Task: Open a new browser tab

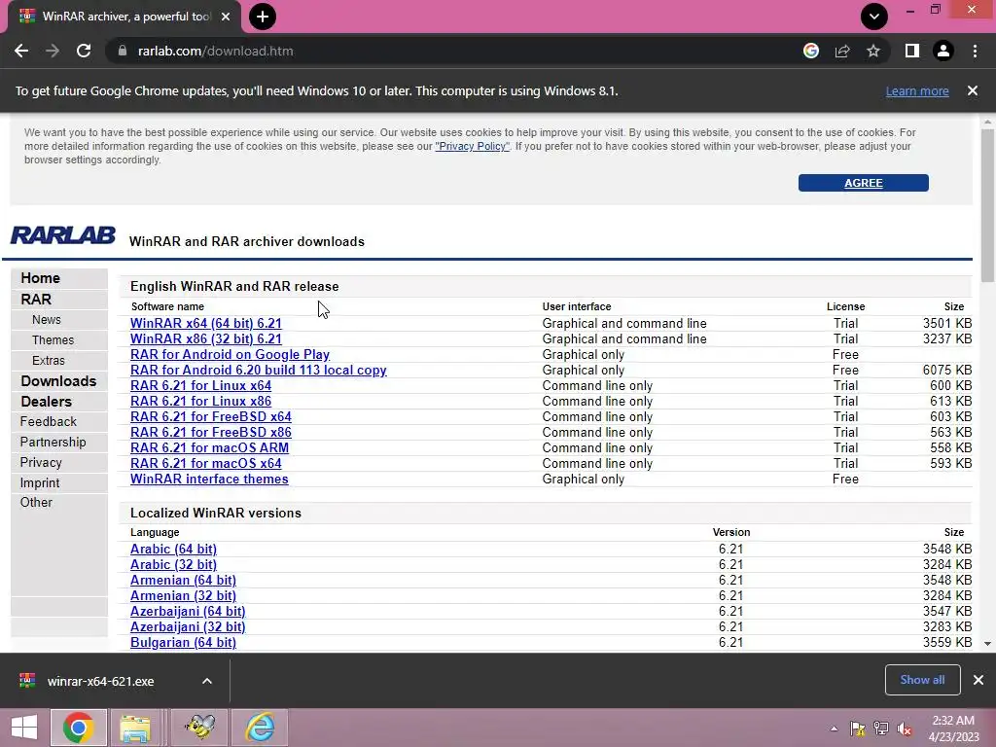Action: click(263, 17)
